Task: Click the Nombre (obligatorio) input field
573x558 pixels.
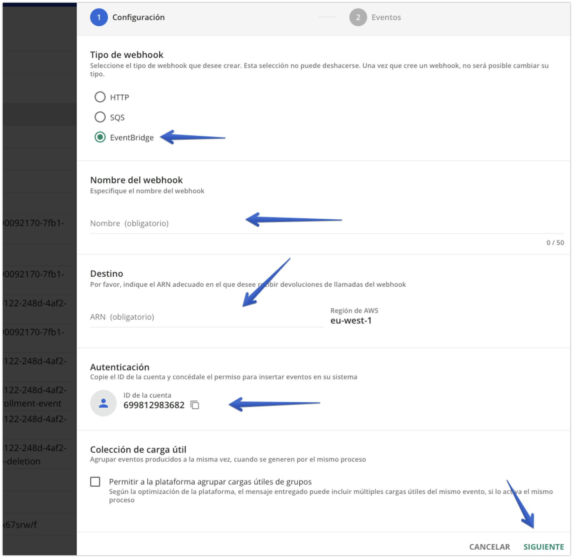Action: coord(327,224)
